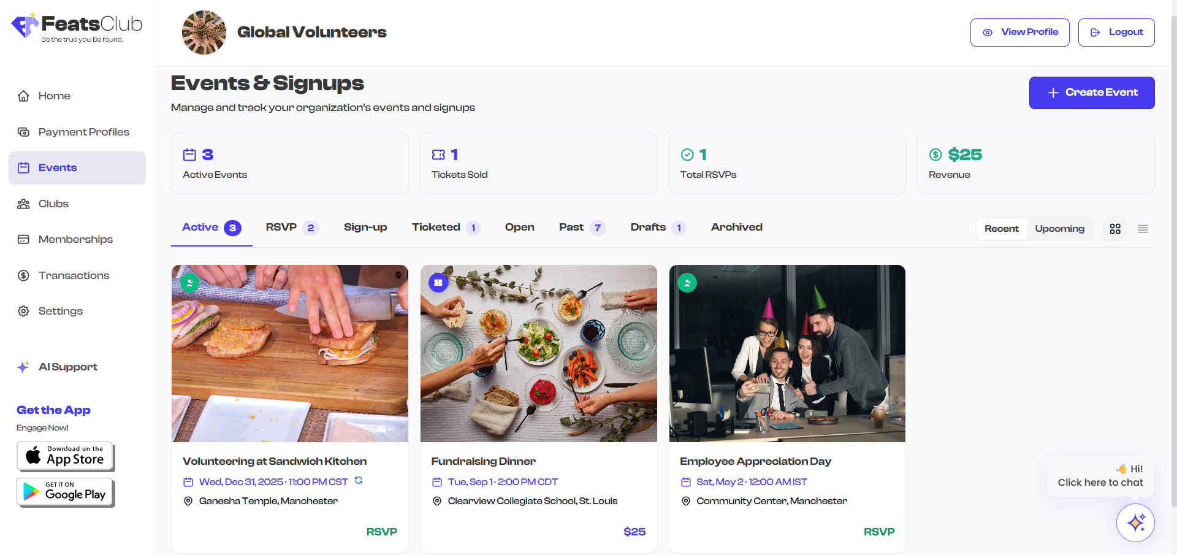This screenshot has width=1177, height=555.
Task: Click the Volunteering at Sandwich Kitchen title
Action: (x=275, y=461)
